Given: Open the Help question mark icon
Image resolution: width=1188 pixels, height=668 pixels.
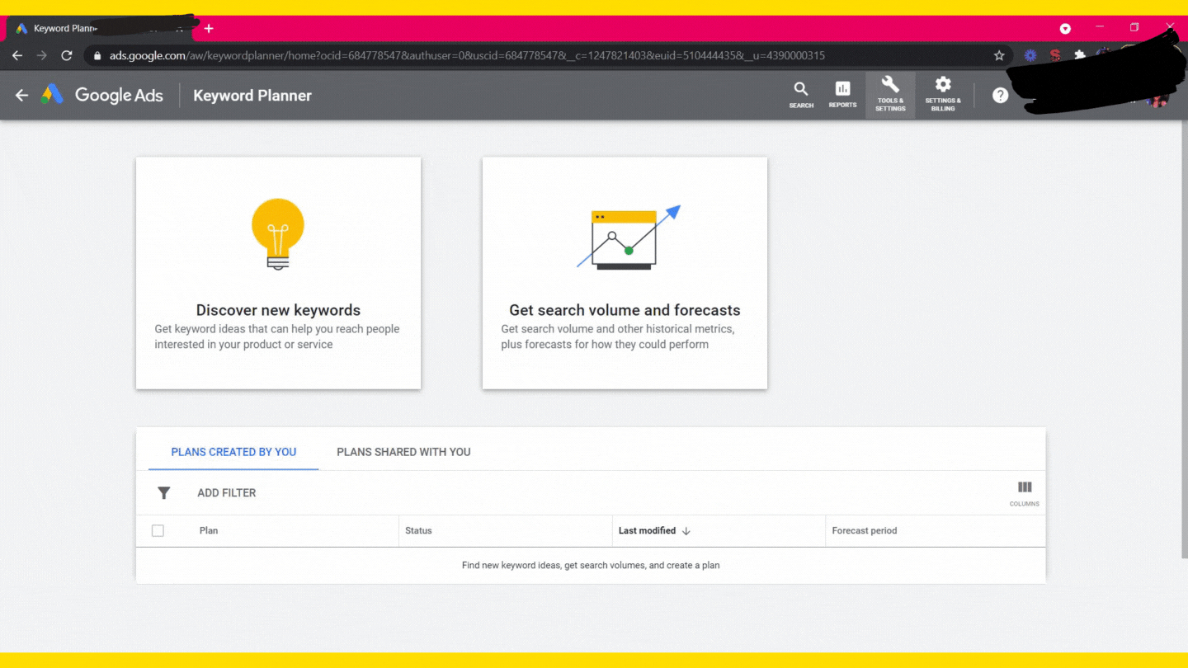Looking at the screenshot, I should tap(1000, 96).
